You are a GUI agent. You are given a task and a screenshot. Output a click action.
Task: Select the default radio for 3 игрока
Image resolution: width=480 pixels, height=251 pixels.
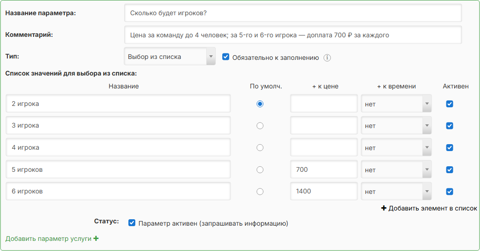click(x=260, y=126)
